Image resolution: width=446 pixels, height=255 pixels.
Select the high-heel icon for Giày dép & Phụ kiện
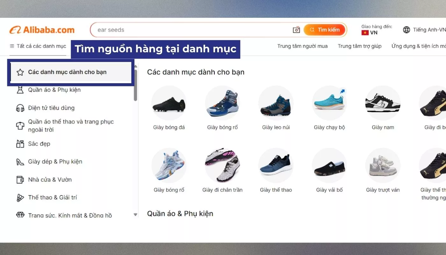point(20,162)
